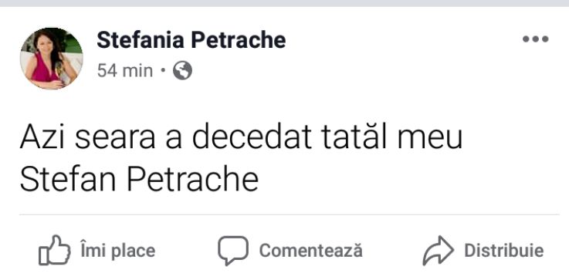Click the 54 min timestamp
The height and width of the screenshot is (280, 569).
[x=125, y=70]
